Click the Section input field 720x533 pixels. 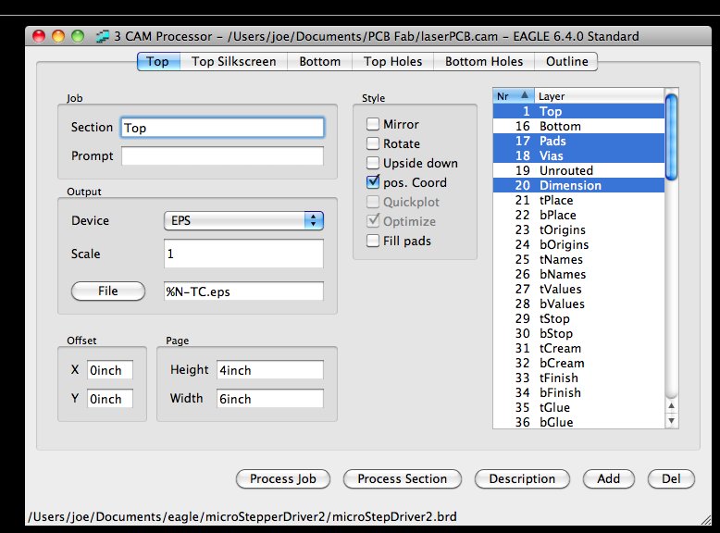click(x=223, y=128)
